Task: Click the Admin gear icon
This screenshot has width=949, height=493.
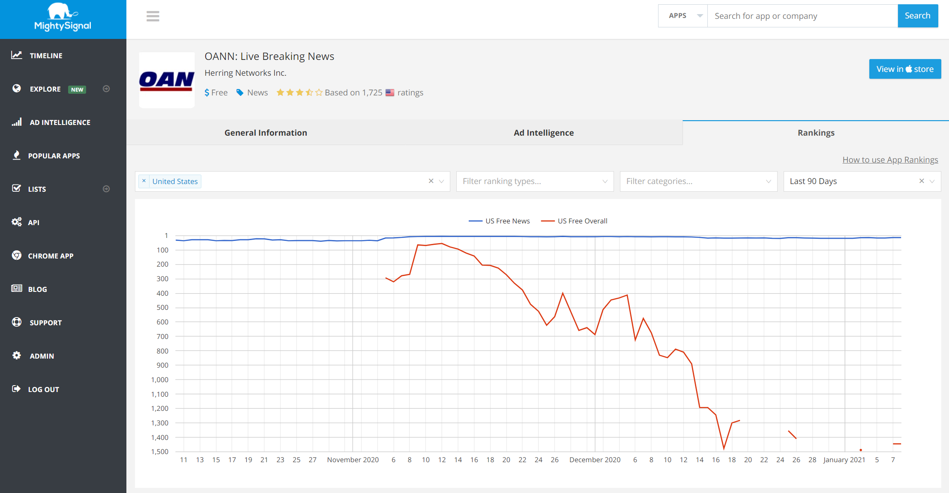Action: [x=17, y=355]
